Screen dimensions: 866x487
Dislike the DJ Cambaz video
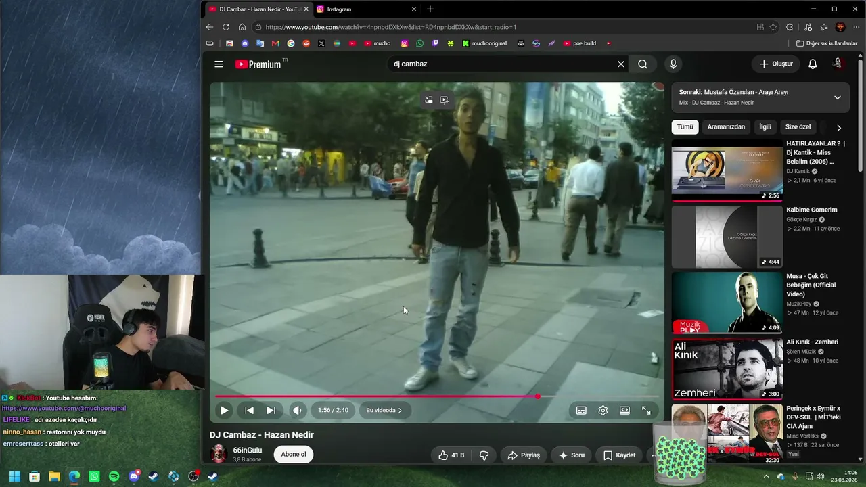(x=484, y=455)
